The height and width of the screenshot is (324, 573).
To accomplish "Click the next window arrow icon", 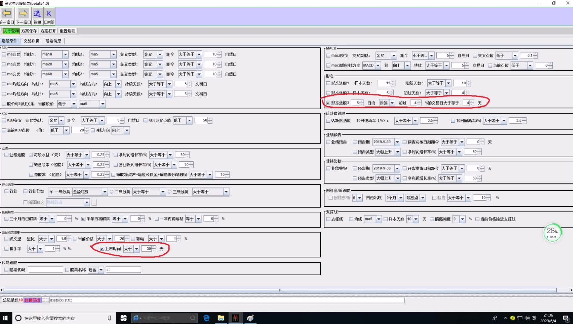I will point(23,13).
